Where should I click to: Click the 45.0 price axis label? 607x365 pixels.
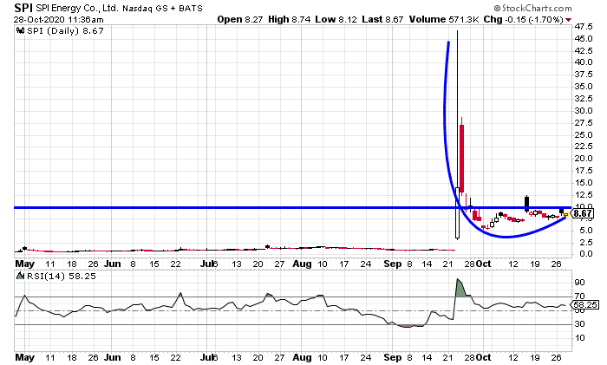[x=584, y=39]
